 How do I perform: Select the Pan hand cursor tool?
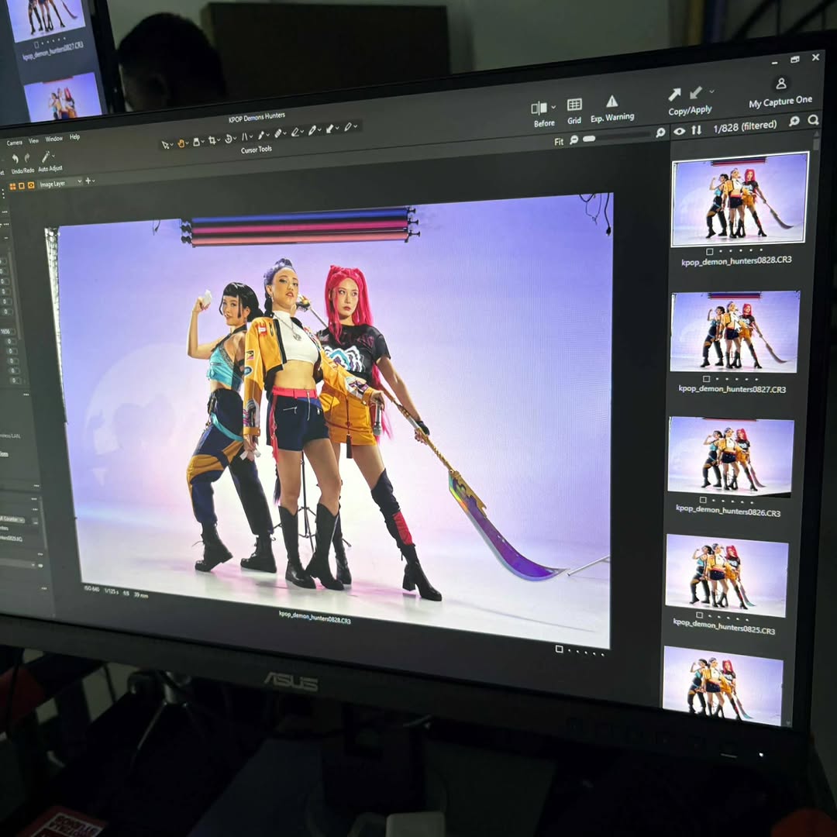tap(183, 143)
